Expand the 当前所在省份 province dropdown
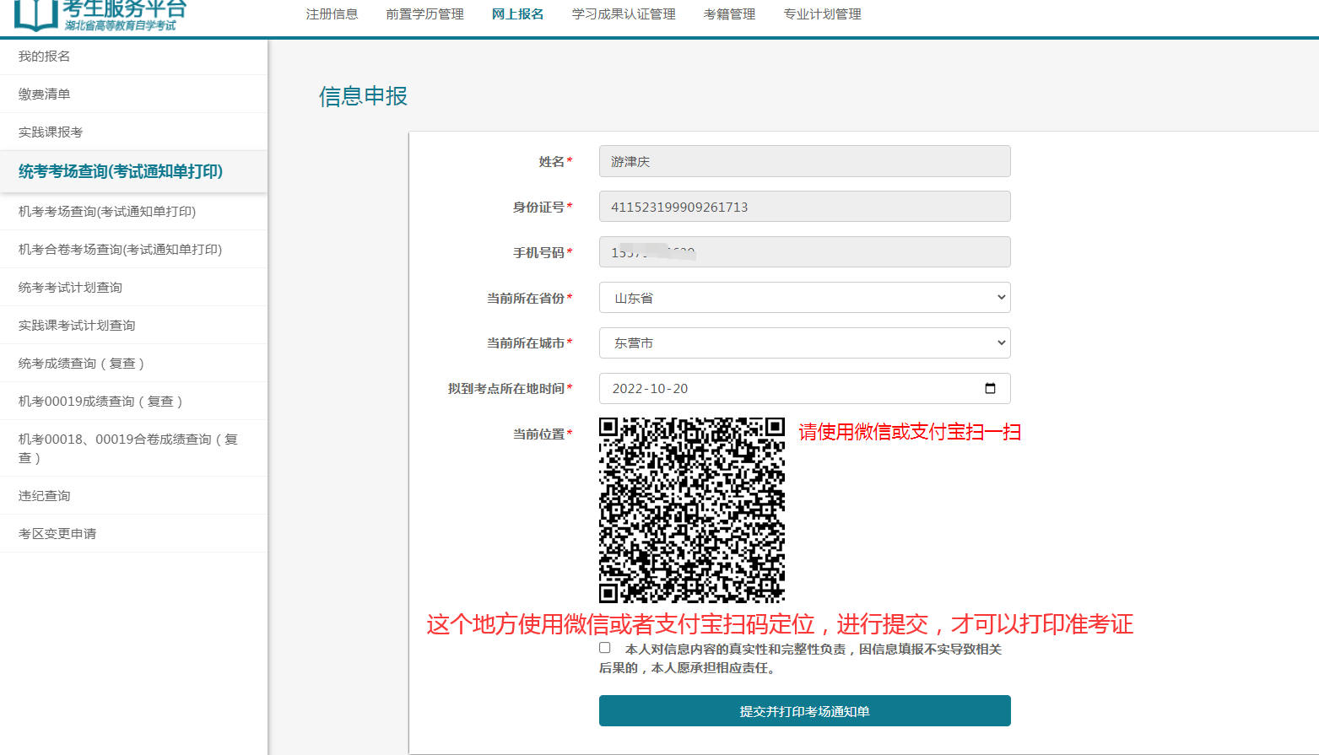 pos(804,298)
